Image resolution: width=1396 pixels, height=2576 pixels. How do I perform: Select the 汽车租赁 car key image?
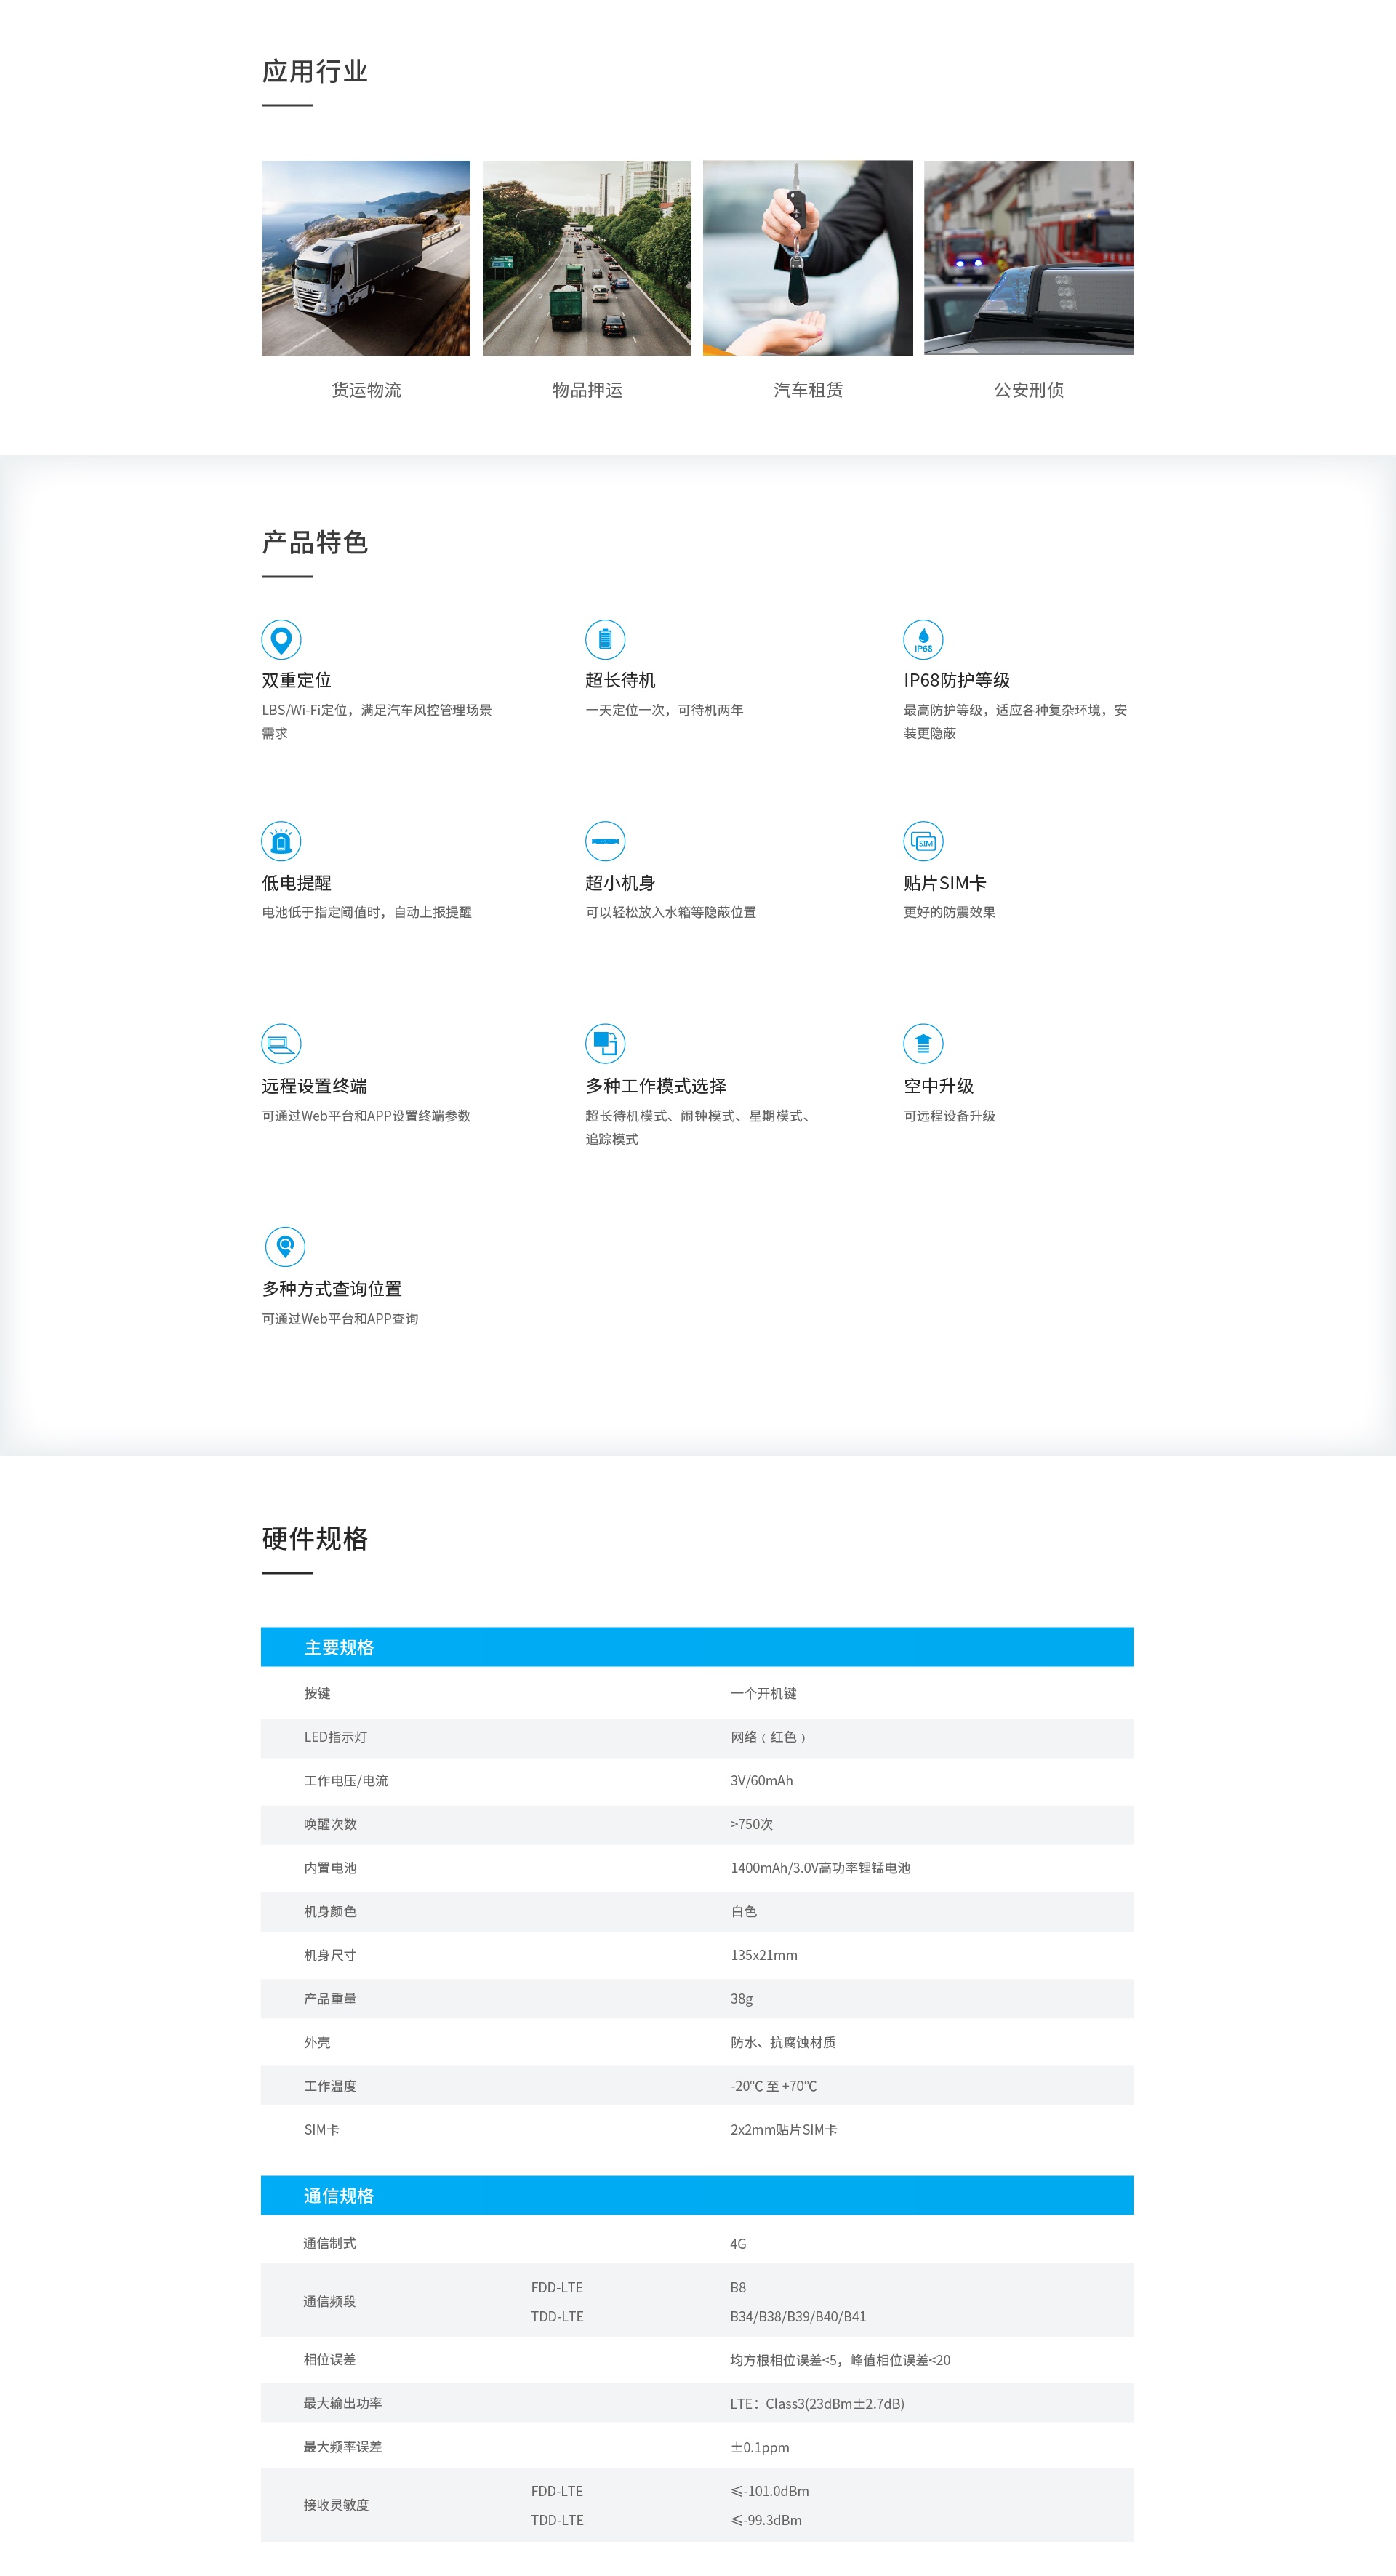807,260
